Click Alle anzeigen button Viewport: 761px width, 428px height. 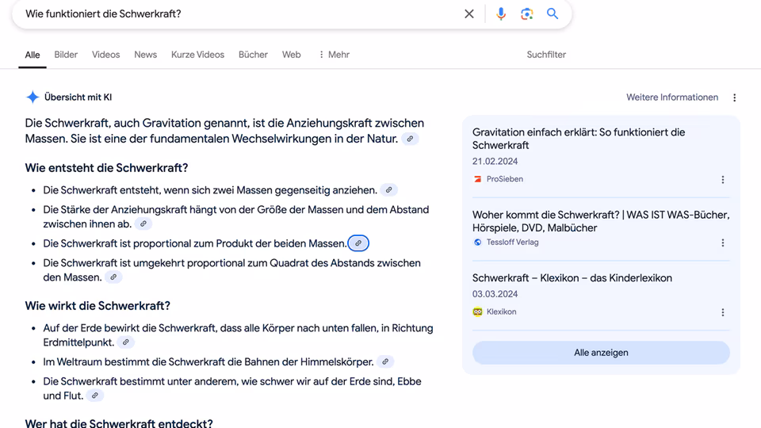point(601,353)
